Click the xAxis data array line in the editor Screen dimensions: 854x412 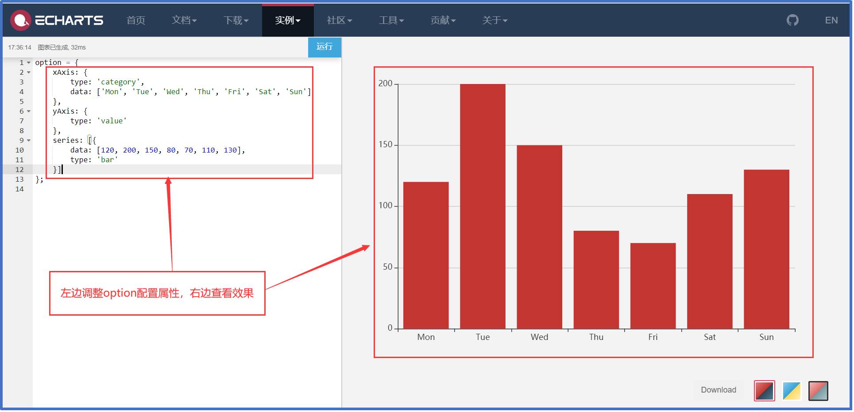[x=191, y=92]
